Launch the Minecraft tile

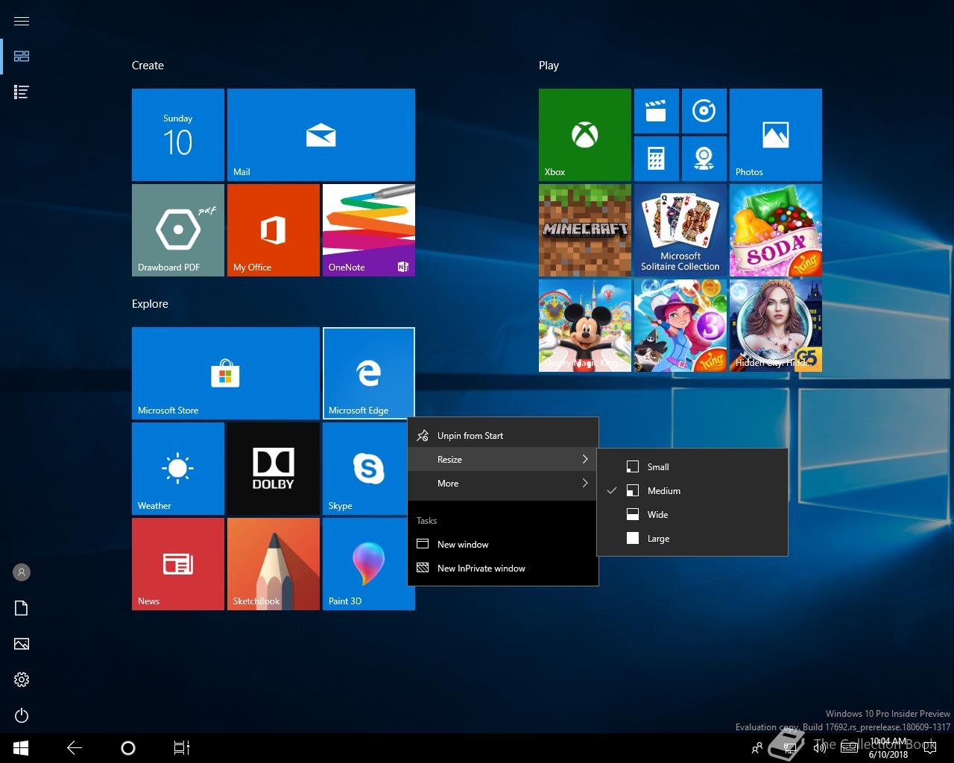tap(585, 230)
